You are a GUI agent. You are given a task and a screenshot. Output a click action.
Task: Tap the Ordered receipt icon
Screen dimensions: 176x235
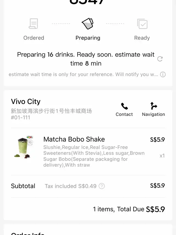(x=33, y=24)
